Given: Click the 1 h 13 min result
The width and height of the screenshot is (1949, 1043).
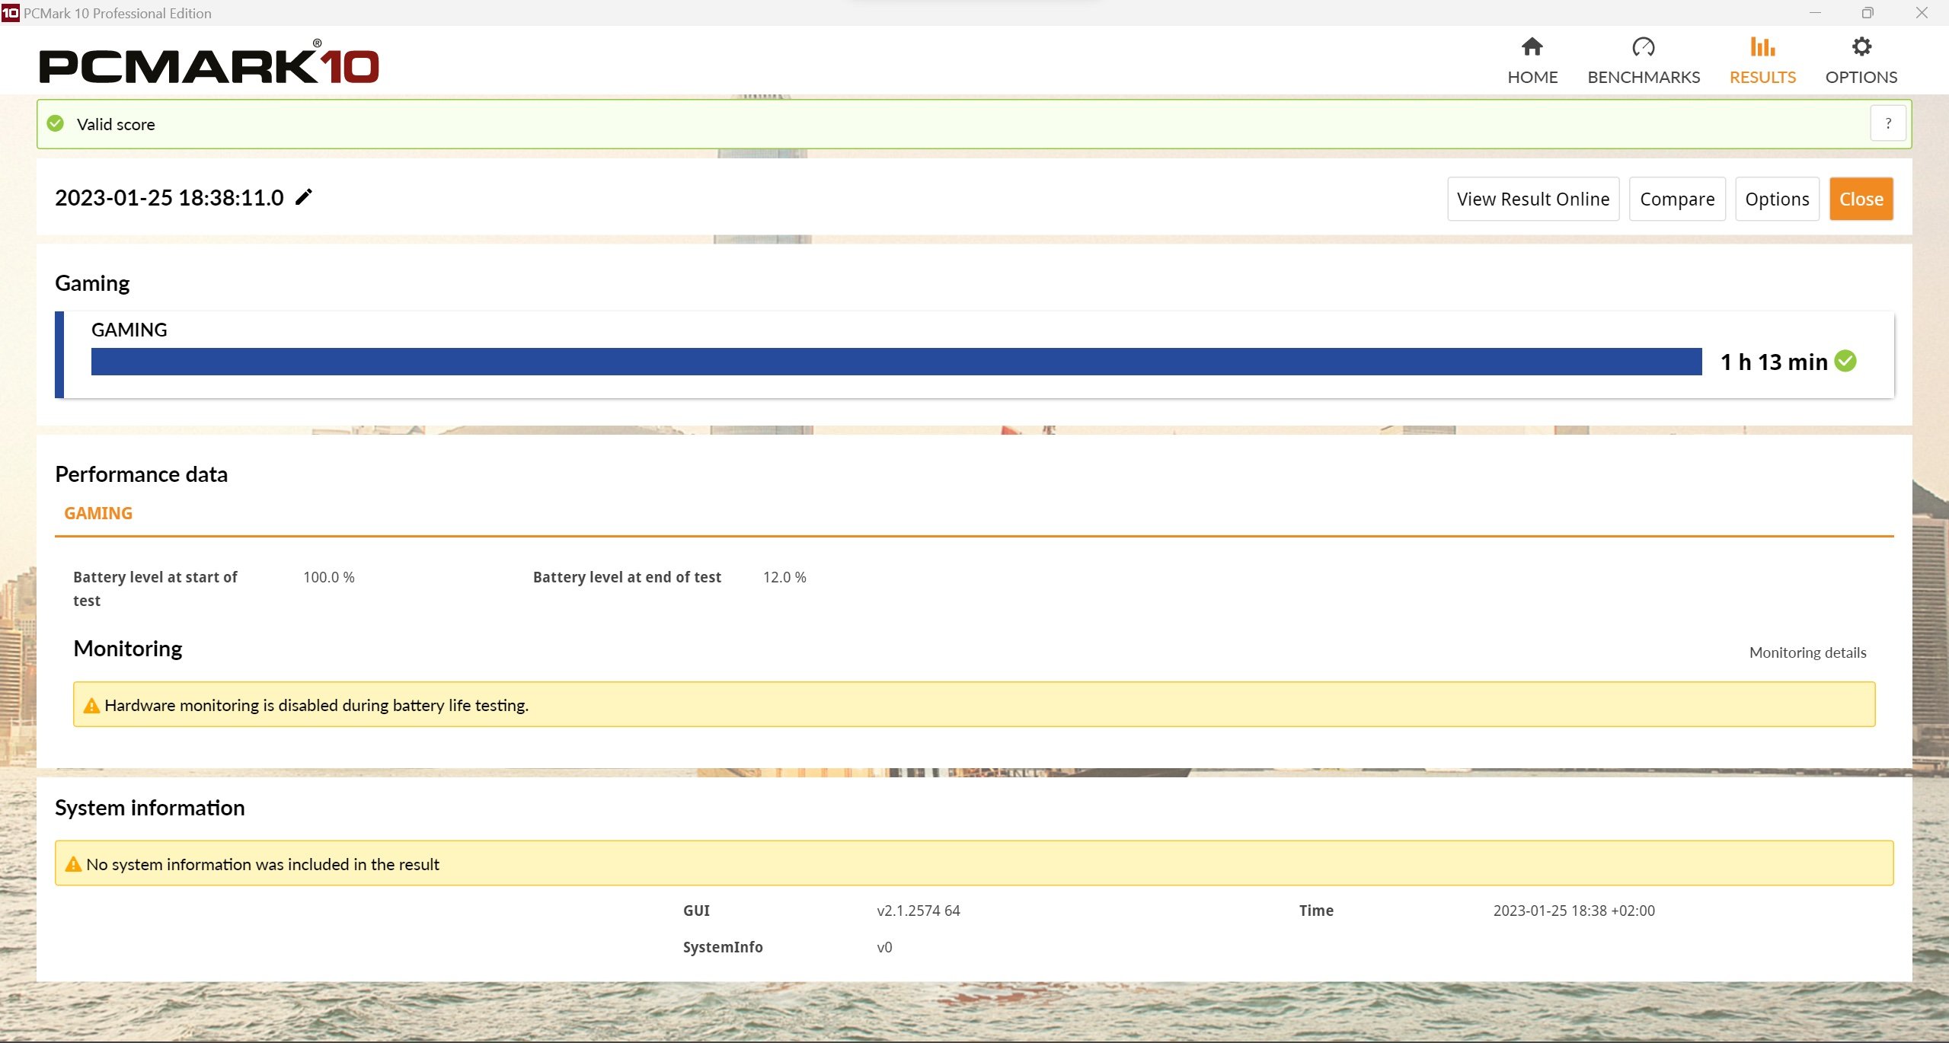Looking at the screenshot, I should click(x=1773, y=362).
